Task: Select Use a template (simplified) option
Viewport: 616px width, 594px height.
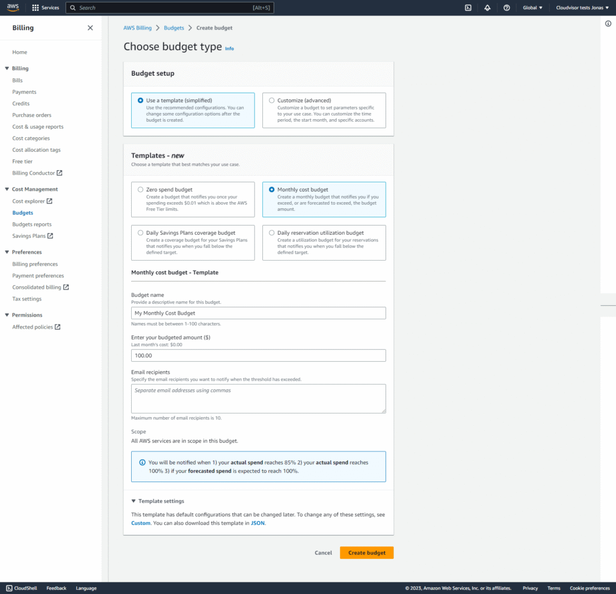Action: [193, 110]
